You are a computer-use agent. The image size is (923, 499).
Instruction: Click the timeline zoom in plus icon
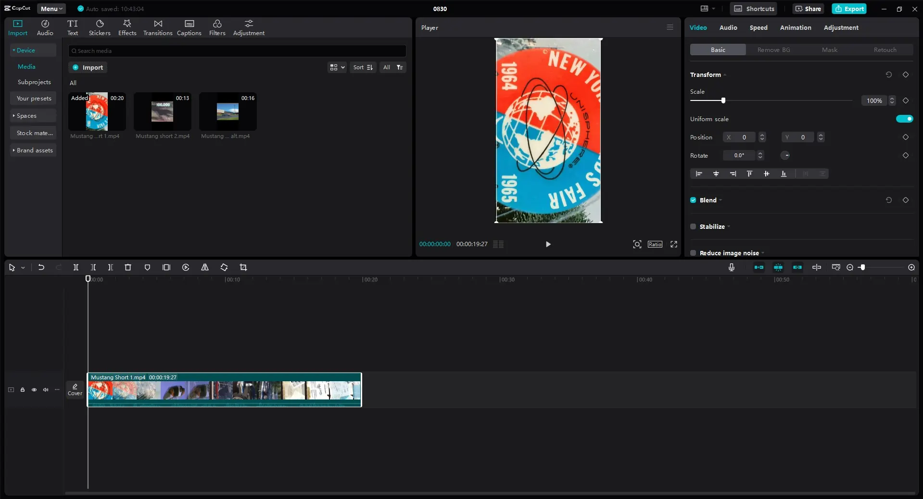pyautogui.click(x=911, y=267)
